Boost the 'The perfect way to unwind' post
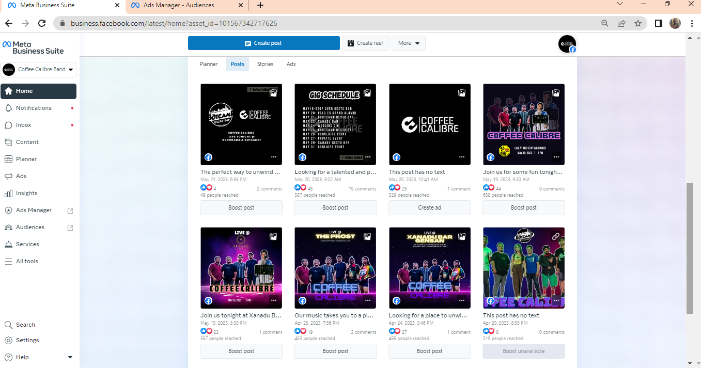The height and width of the screenshot is (368, 701). pyautogui.click(x=241, y=207)
